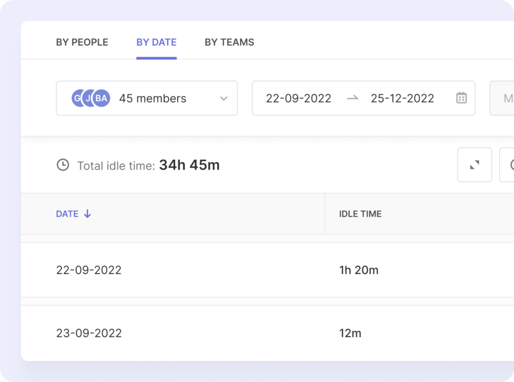514x382 pixels.
Task: Click the Total idle time value 34h 45m
Action: click(x=190, y=164)
